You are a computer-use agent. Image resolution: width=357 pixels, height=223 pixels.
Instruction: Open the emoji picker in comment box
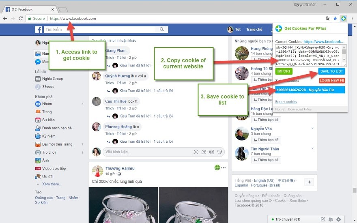(196, 152)
